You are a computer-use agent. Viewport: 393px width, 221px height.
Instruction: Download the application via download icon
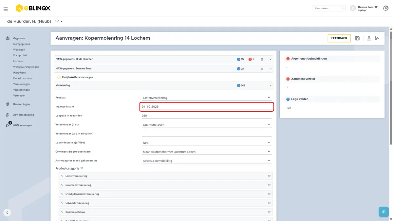click(369, 38)
